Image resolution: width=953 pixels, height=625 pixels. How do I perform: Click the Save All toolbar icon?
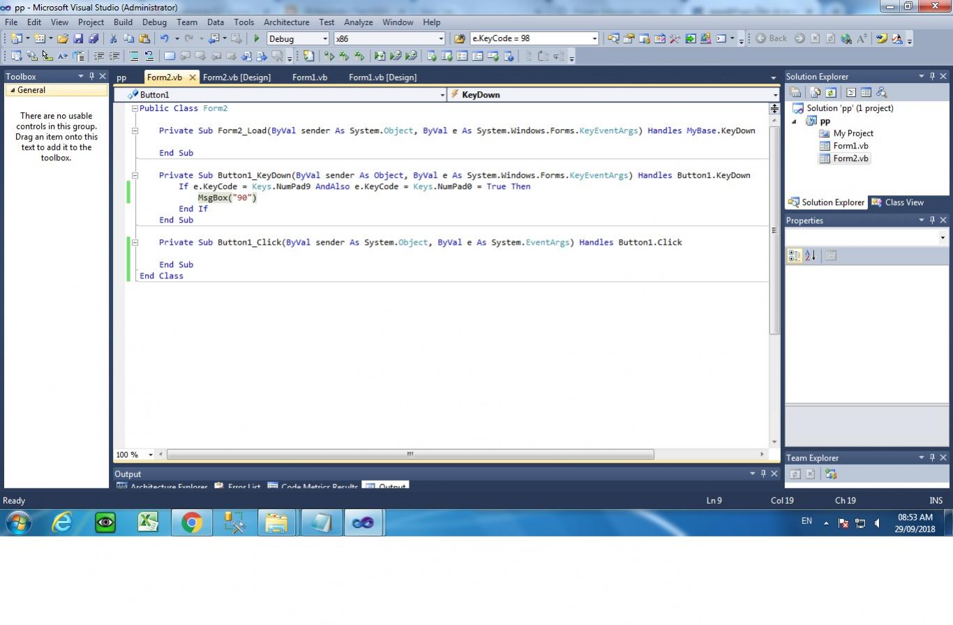(x=93, y=39)
